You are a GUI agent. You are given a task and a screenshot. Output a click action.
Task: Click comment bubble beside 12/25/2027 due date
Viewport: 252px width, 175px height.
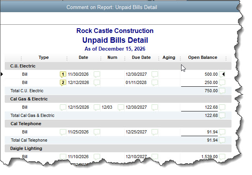(155, 132)
